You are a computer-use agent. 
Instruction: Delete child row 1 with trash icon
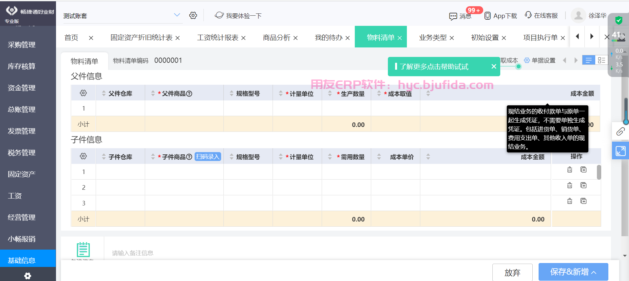click(570, 169)
